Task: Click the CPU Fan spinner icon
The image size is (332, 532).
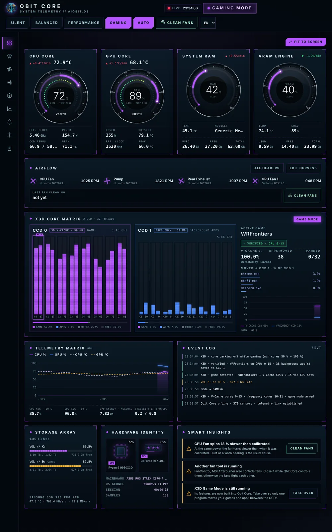Action: pos(33,181)
